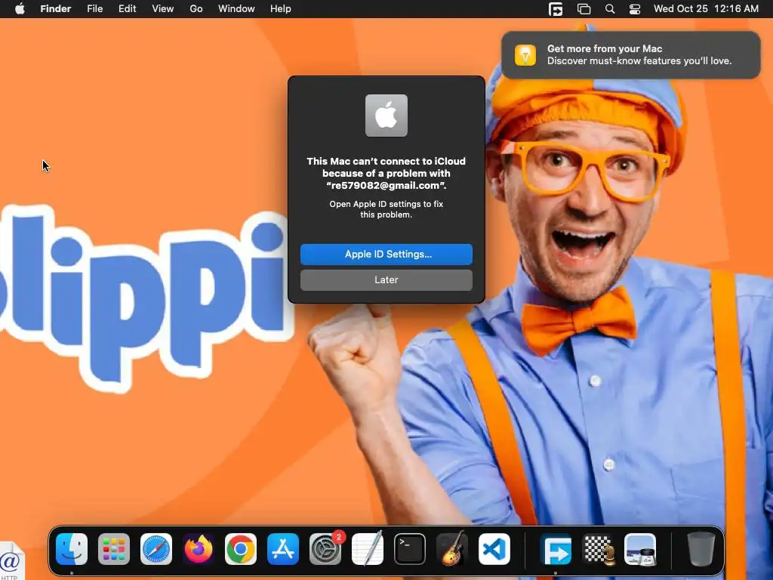Image resolution: width=773 pixels, height=580 pixels.
Task: Click 'Discover must-know features you'll love.' text
Action: click(x=639, y=61)
